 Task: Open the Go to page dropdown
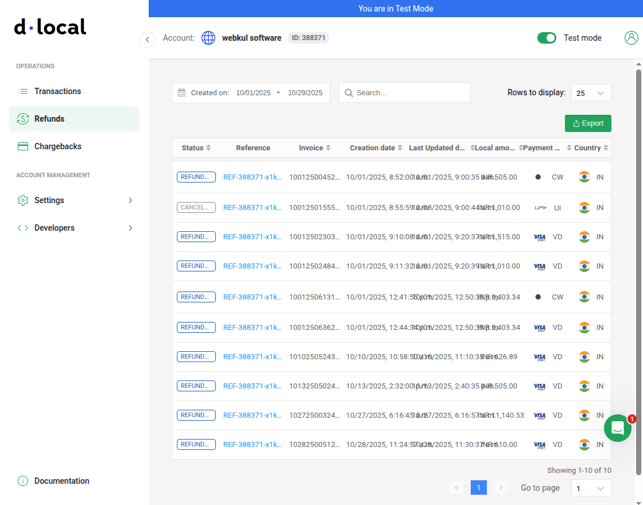[591, 488]
